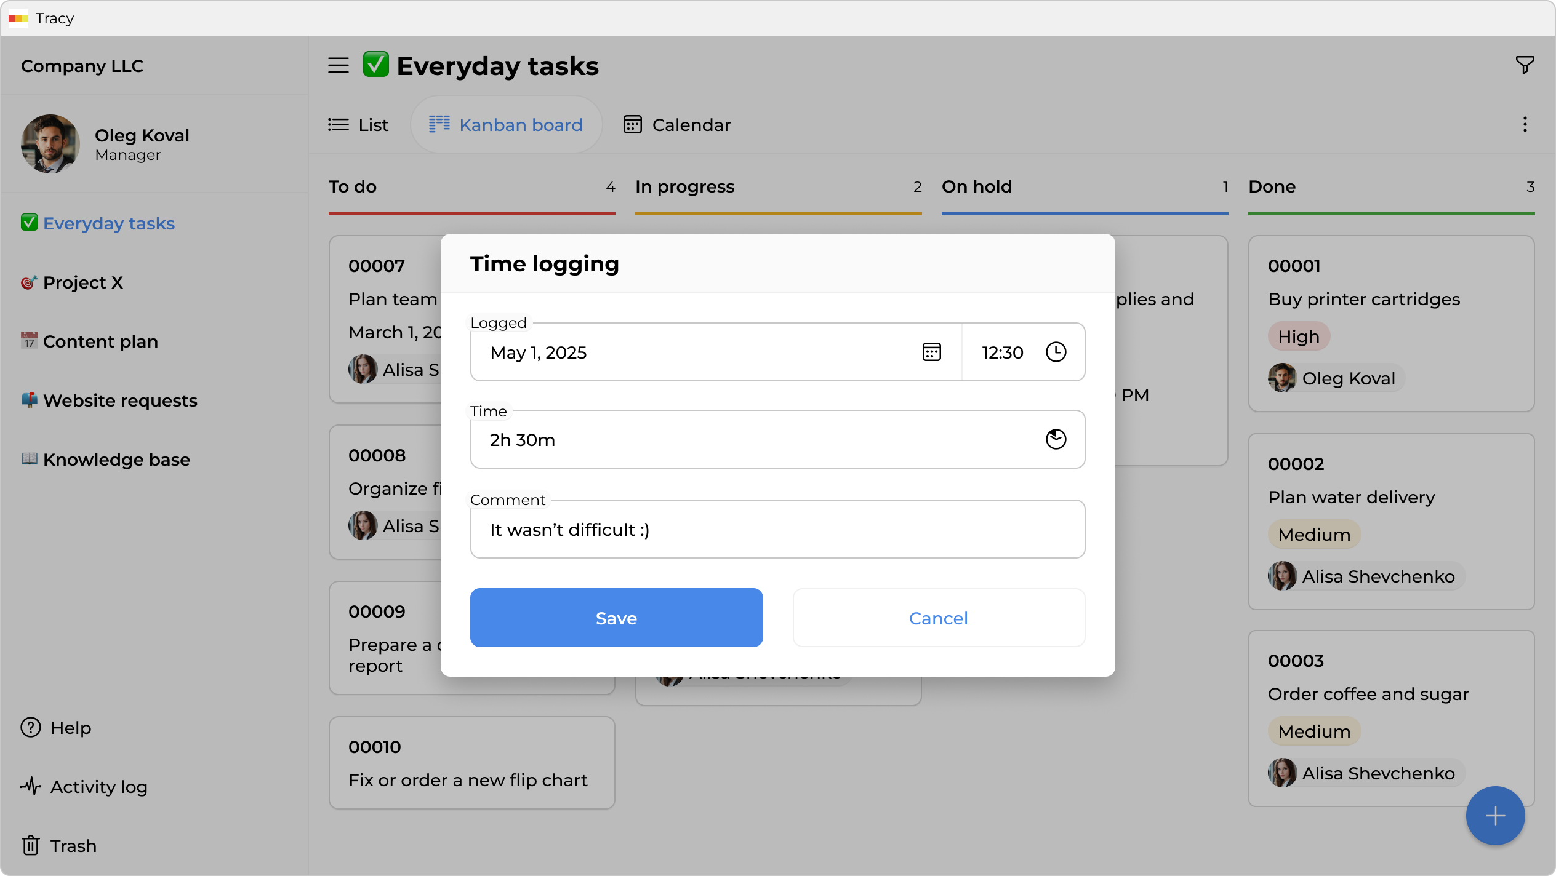Open the calendar picker in the Logged field

point(931,352)
